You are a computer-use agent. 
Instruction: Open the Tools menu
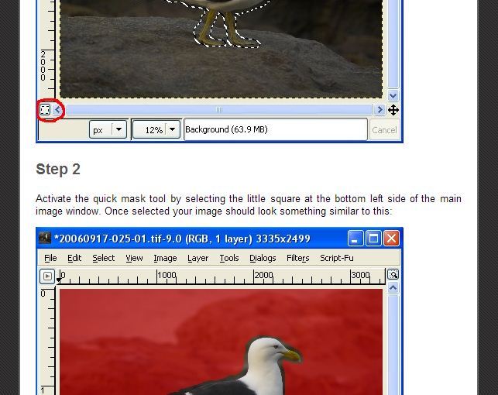(229, 258)
